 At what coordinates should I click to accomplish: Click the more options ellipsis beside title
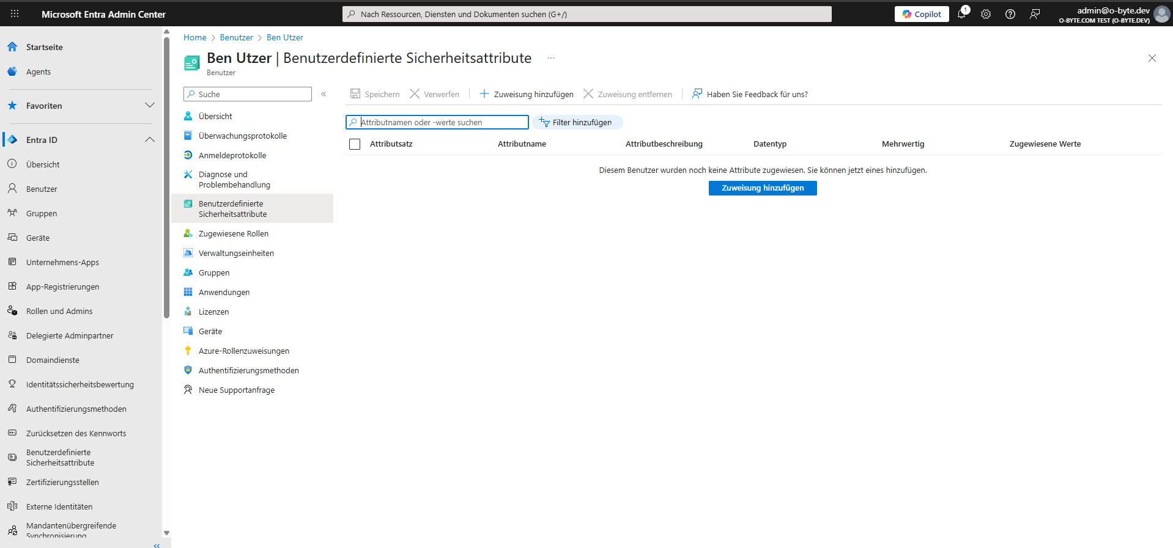pyautogui.click(x=551, y=58)
